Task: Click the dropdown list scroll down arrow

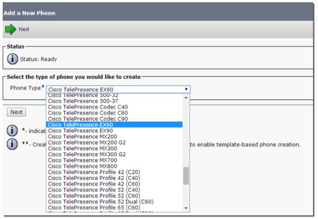Action: click(x=186, y=208)
